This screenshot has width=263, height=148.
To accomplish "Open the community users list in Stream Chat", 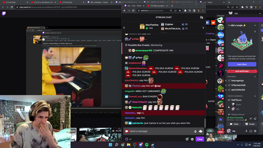I will [201, 17].
